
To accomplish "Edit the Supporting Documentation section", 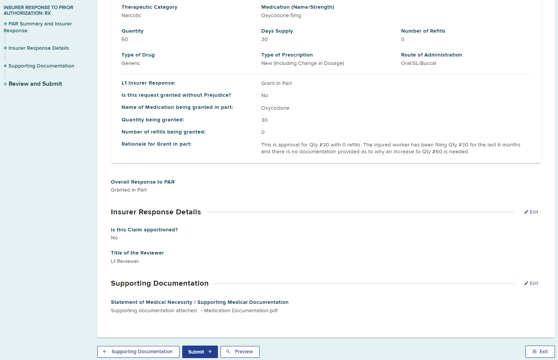I will coord(531,283).
